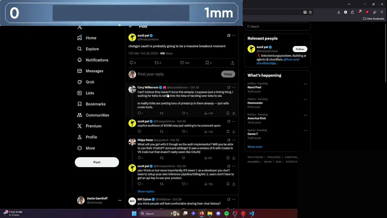Click the gray Reply button
387x218 pixels.
pos(228,74)
